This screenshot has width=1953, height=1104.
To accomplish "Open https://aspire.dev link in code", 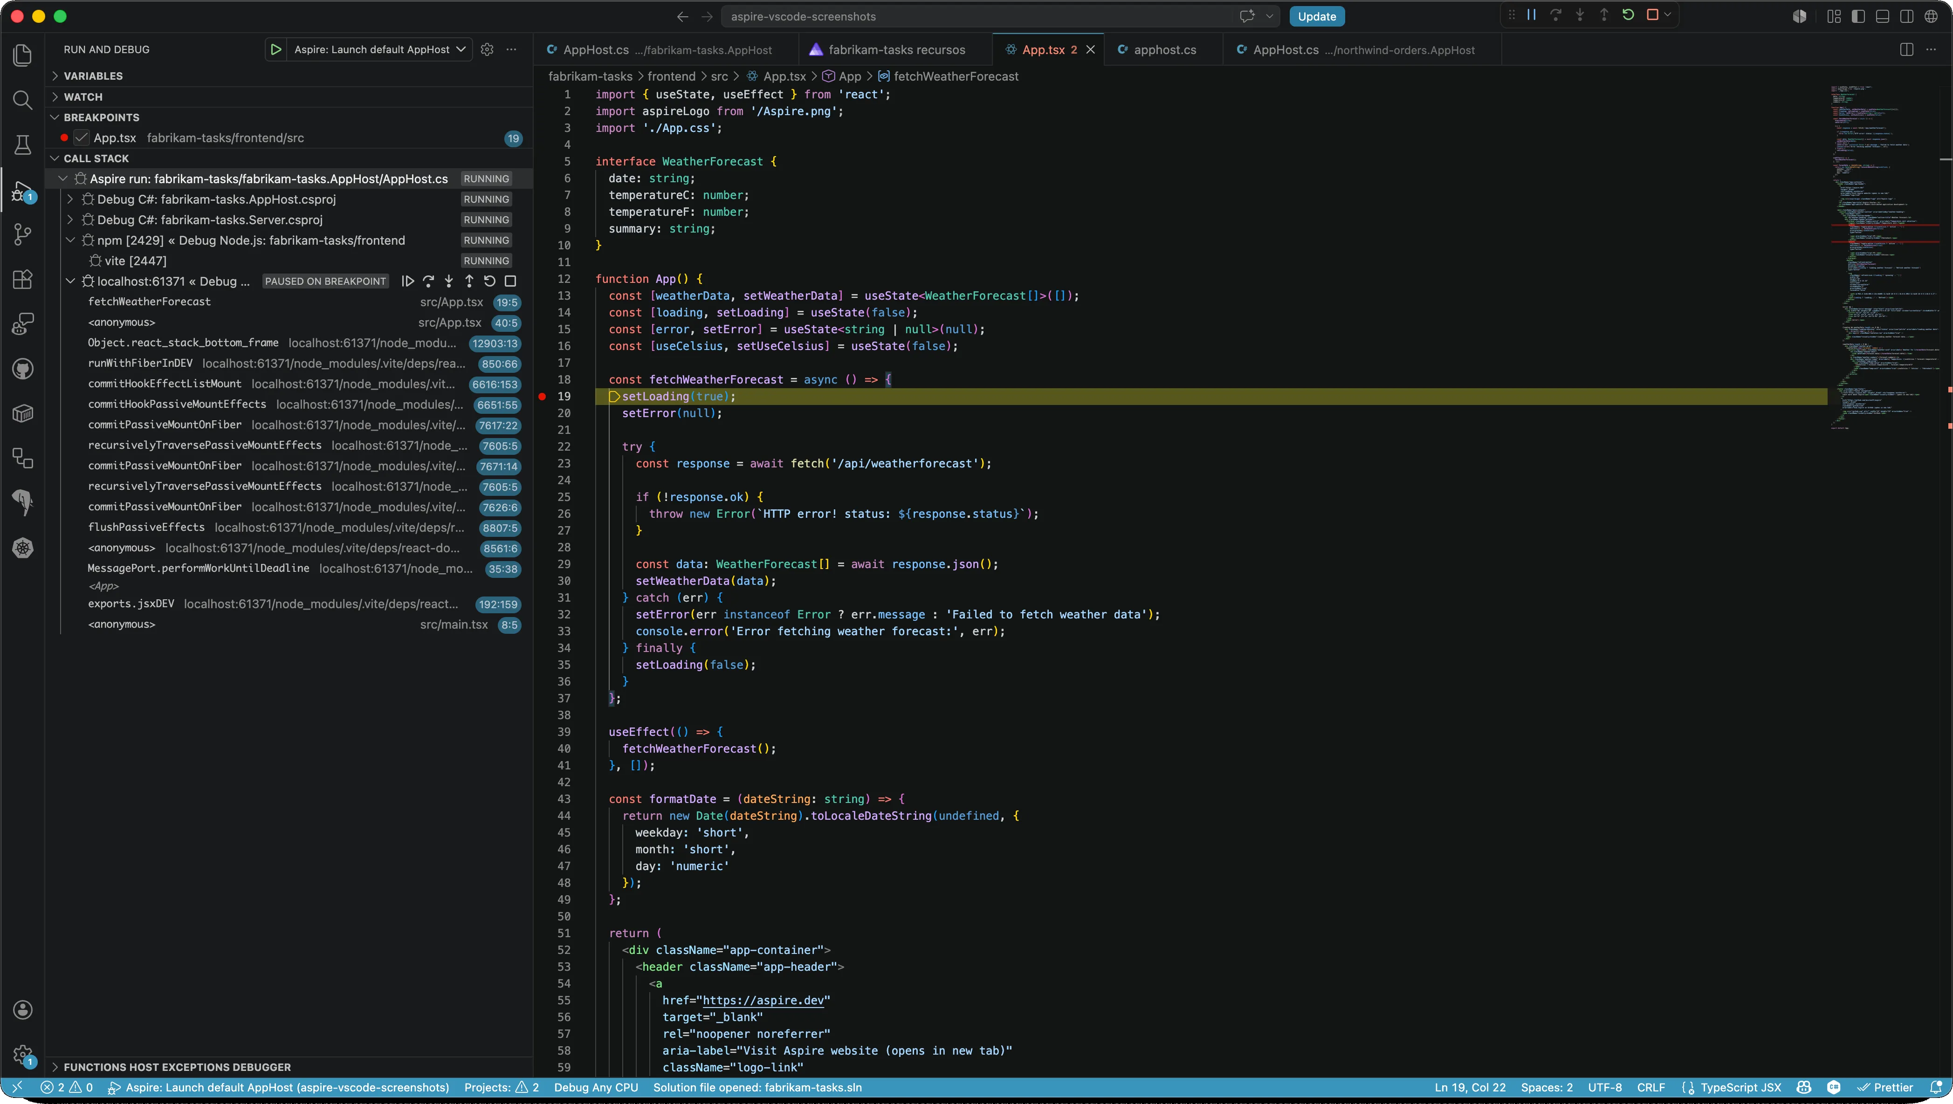I will click(x=763, y=1000).
